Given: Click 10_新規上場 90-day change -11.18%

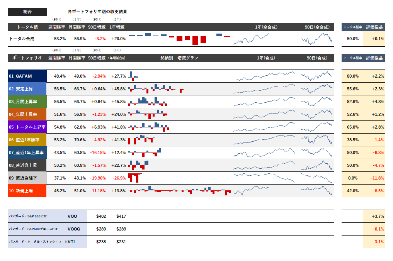Looking at the screenshot, I should tap(98, 191).
